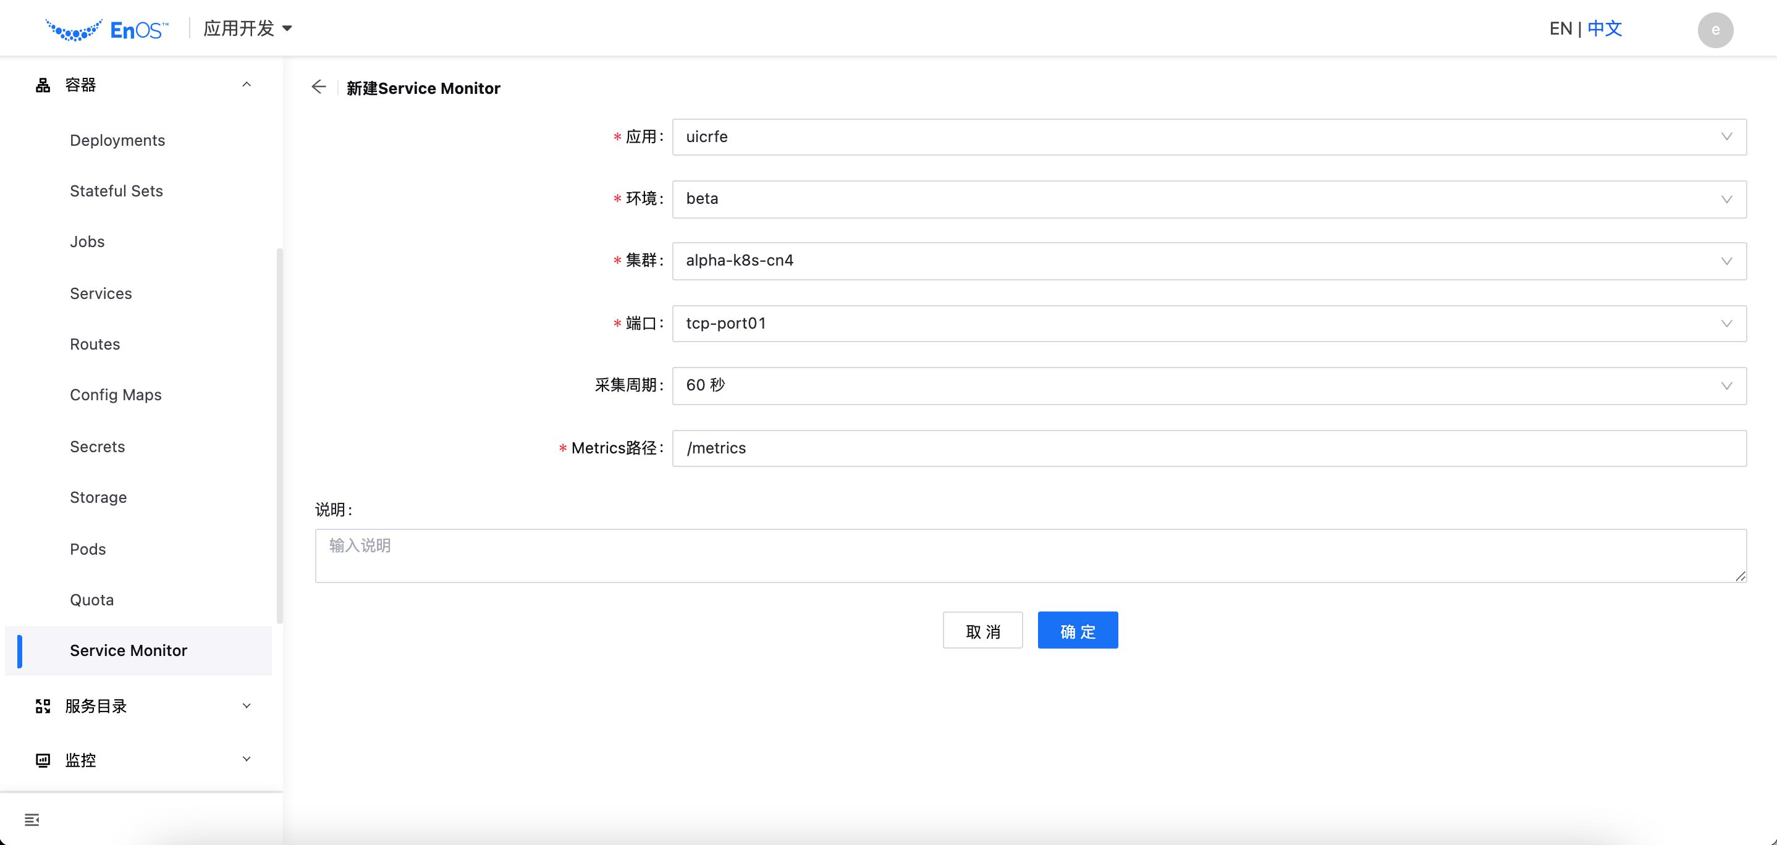Open the 环境 dropdown showing beta
The height and width of the screenshot is (845, 1777).
tap(1726, 200)
